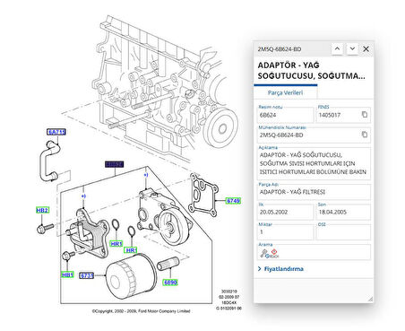Select the 6890 callout label
The image size is (405, 331).
170,282
